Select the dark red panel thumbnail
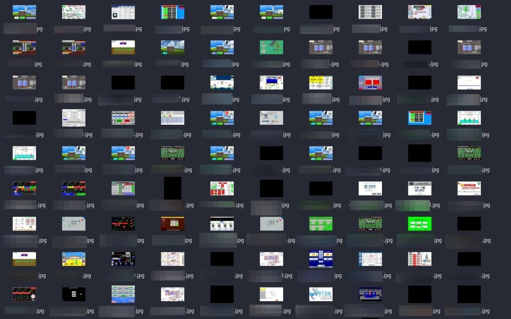This screenshot has width=511, height=319. tap(172, 224)
